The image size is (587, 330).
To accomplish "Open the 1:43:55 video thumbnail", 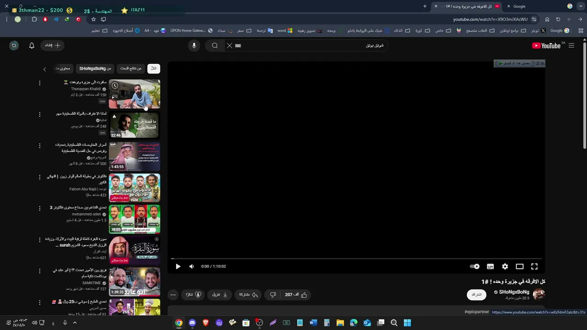I will pos(134,156).
